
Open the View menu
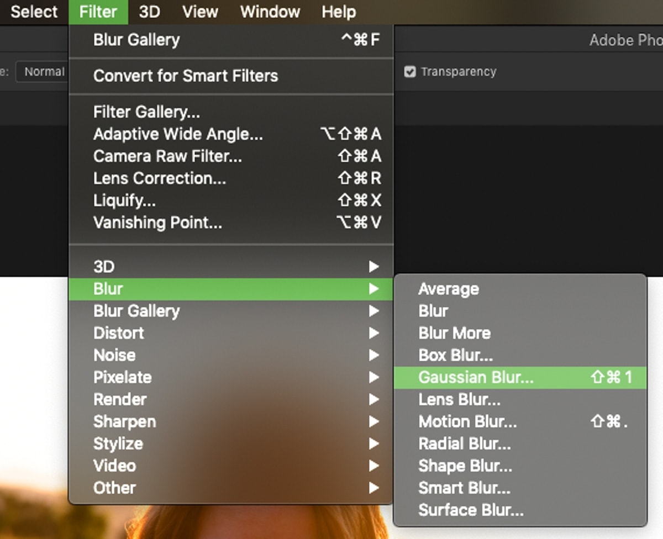200,12
